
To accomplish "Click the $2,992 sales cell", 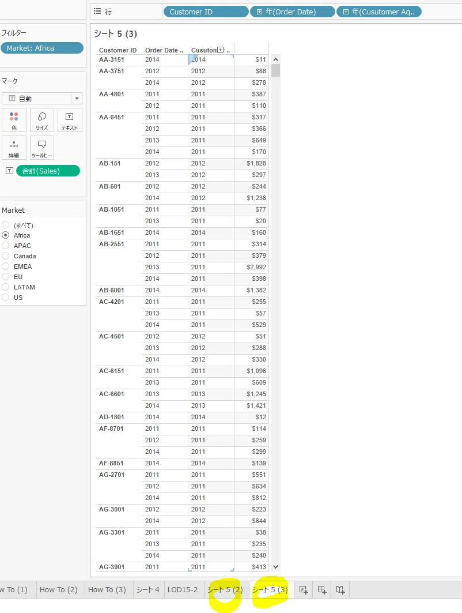I will tap(256, 267).
